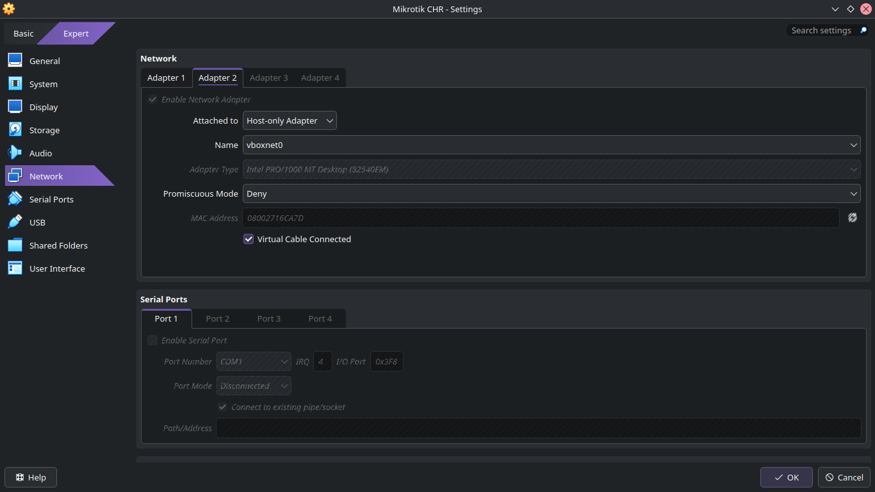This screenshot has width=875, height=492.
Task: Open the Adapter Type dropdown
Action: pyautogui.click(x=552, y=169)
